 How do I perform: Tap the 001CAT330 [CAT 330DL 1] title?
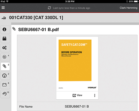[36, 18]
